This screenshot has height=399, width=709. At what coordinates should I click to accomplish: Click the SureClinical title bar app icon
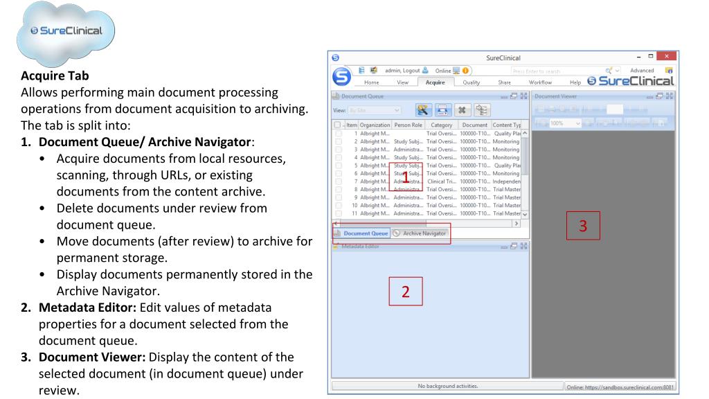[336, 57]
